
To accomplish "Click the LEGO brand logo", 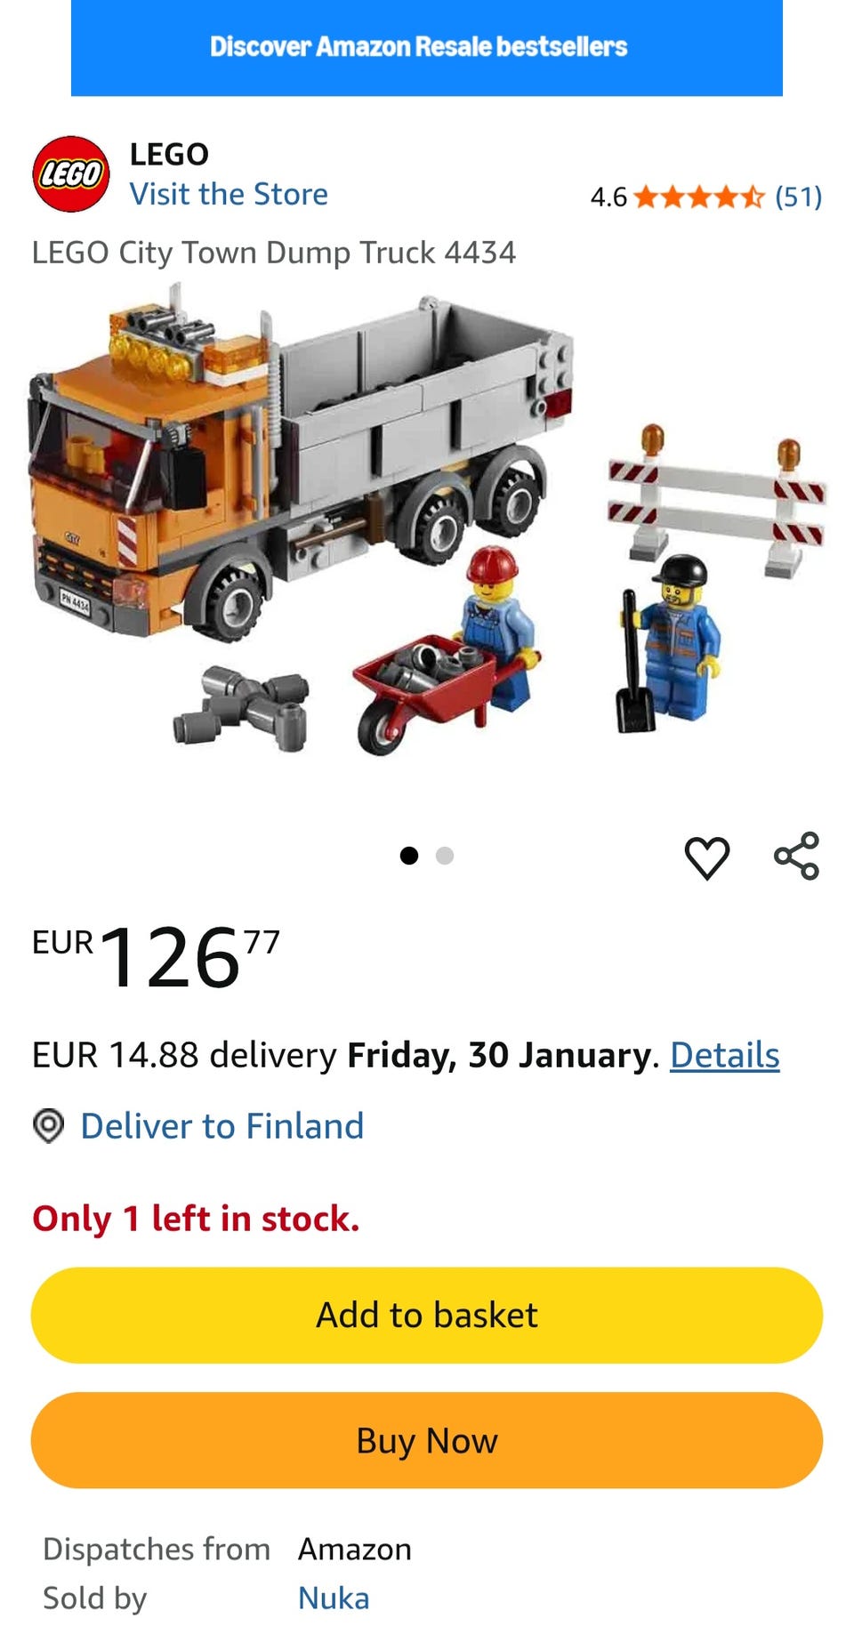I will pyautogui.click(x=71, y=174).
